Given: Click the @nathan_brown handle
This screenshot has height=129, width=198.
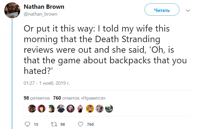Looking at the screenshot, I should click(x=40, y=14).
